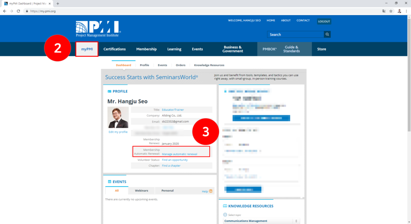411x224 pixels.
Task: Click the browser address bar
Action: (x=202, y=11)
